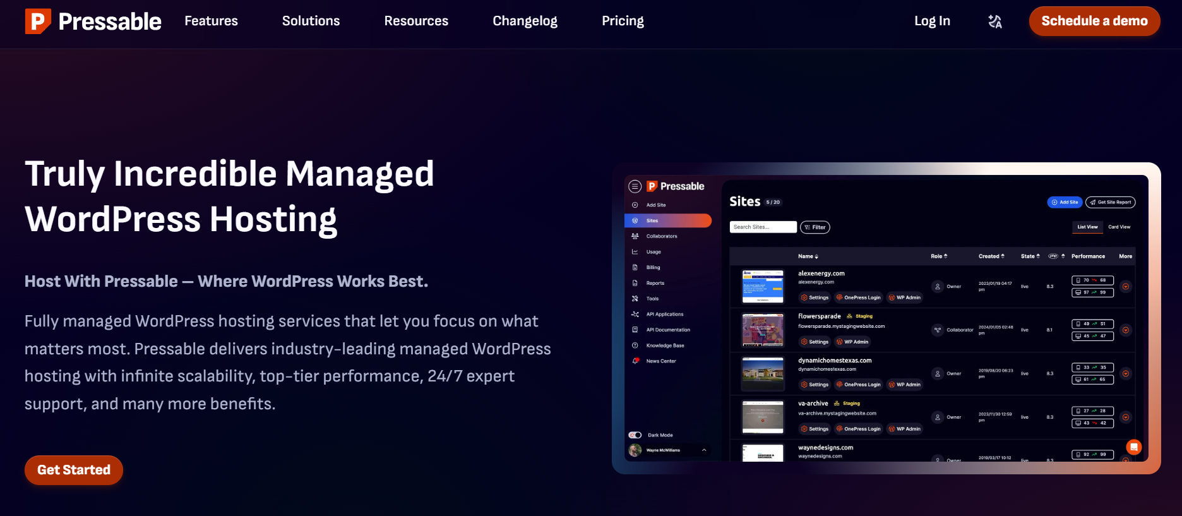Switch to Card View
Image resolution: width=1182 pixels, height=516 pixels.
pos(1119,227)
